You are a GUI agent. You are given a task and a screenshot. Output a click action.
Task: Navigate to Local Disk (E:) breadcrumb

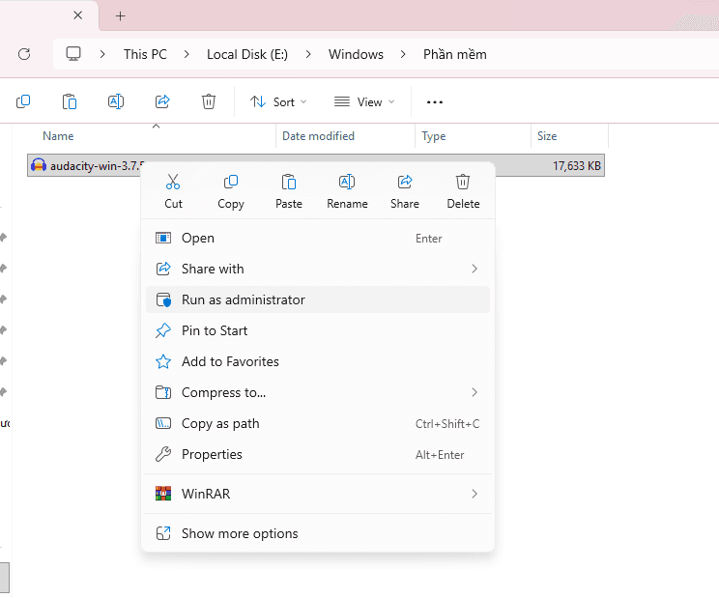click(248, 54)
